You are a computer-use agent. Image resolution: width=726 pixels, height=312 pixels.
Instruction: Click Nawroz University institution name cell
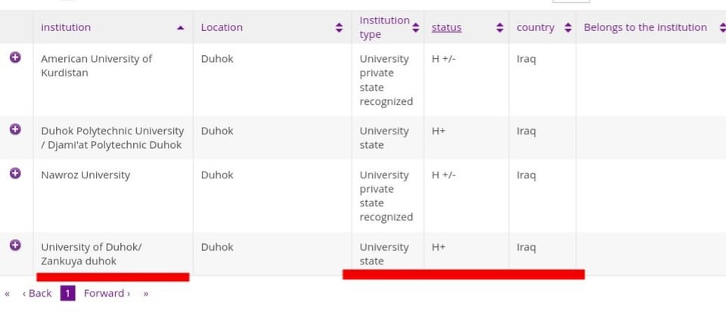pos(85,175)
